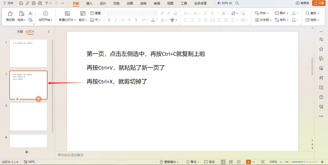The width and height of the screenshot is (328, 165).
Task: Toggle bold formatting
Action: click(109, 20)
